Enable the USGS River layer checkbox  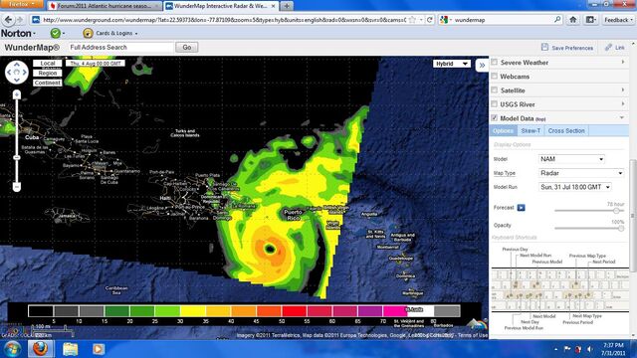pos(495,103)
